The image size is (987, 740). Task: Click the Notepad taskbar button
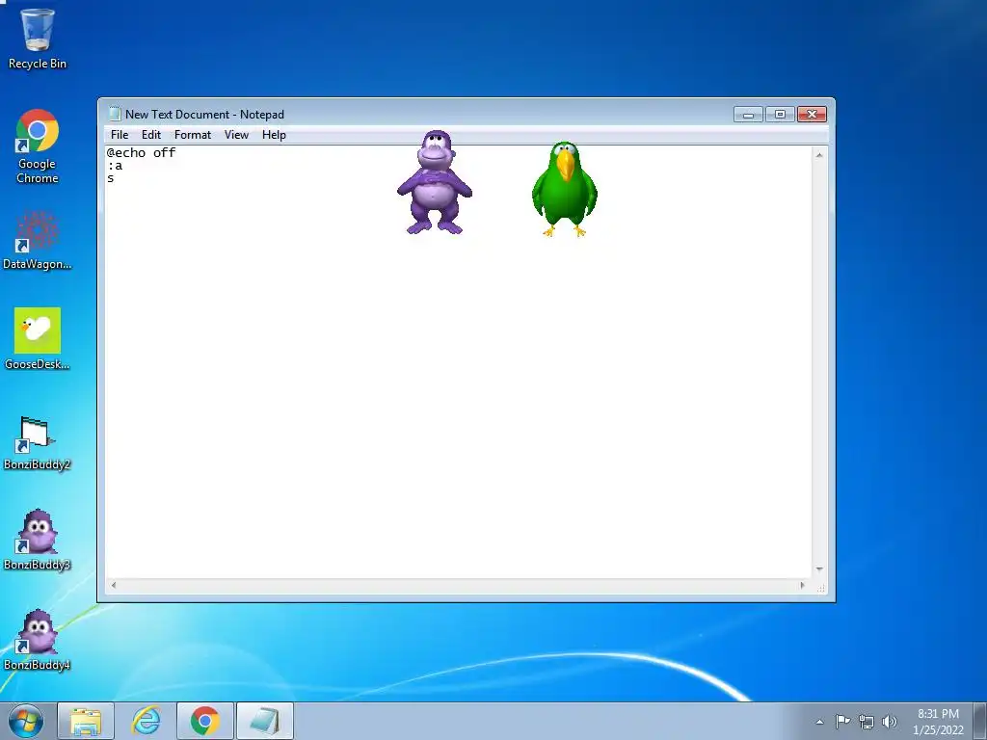click(265, 721)
